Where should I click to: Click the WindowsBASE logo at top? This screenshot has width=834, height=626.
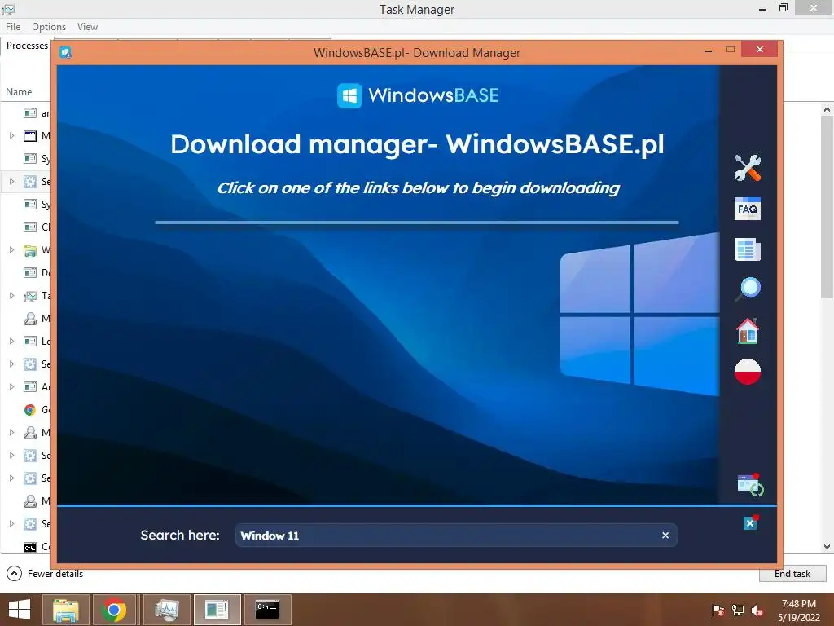tap(418, 95)
